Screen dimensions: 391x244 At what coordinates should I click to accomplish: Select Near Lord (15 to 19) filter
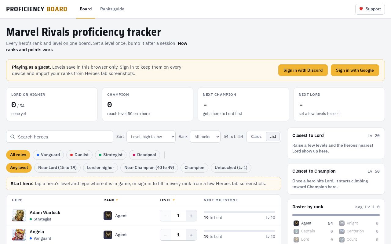click(x=57, y=168)
